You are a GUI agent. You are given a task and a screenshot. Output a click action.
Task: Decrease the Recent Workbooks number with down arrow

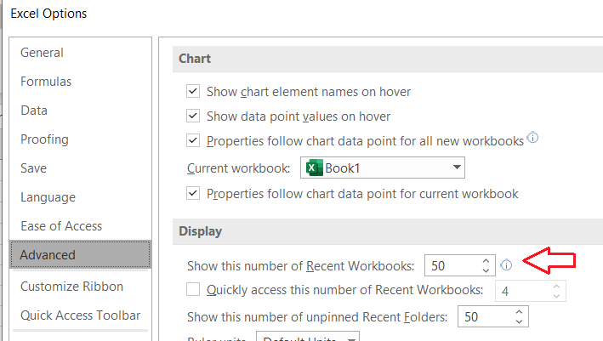click(486, 270)
